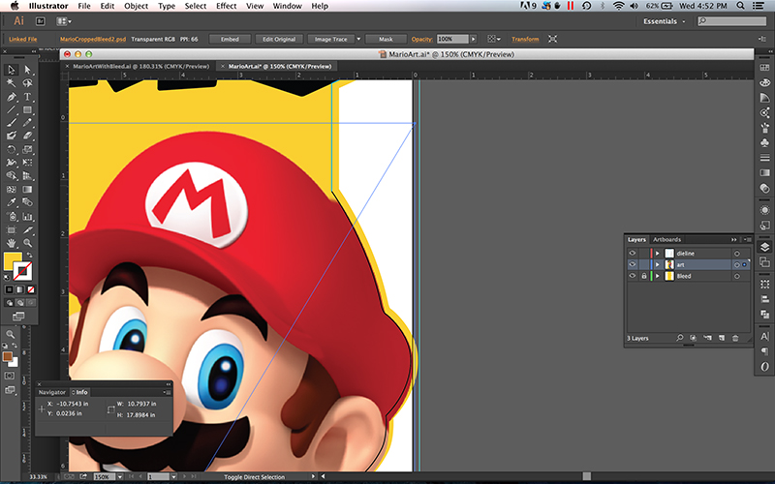Select the Lasso tool
This screenshot has height=484, width=775.
pyautogui.click(x=28, y=83)
